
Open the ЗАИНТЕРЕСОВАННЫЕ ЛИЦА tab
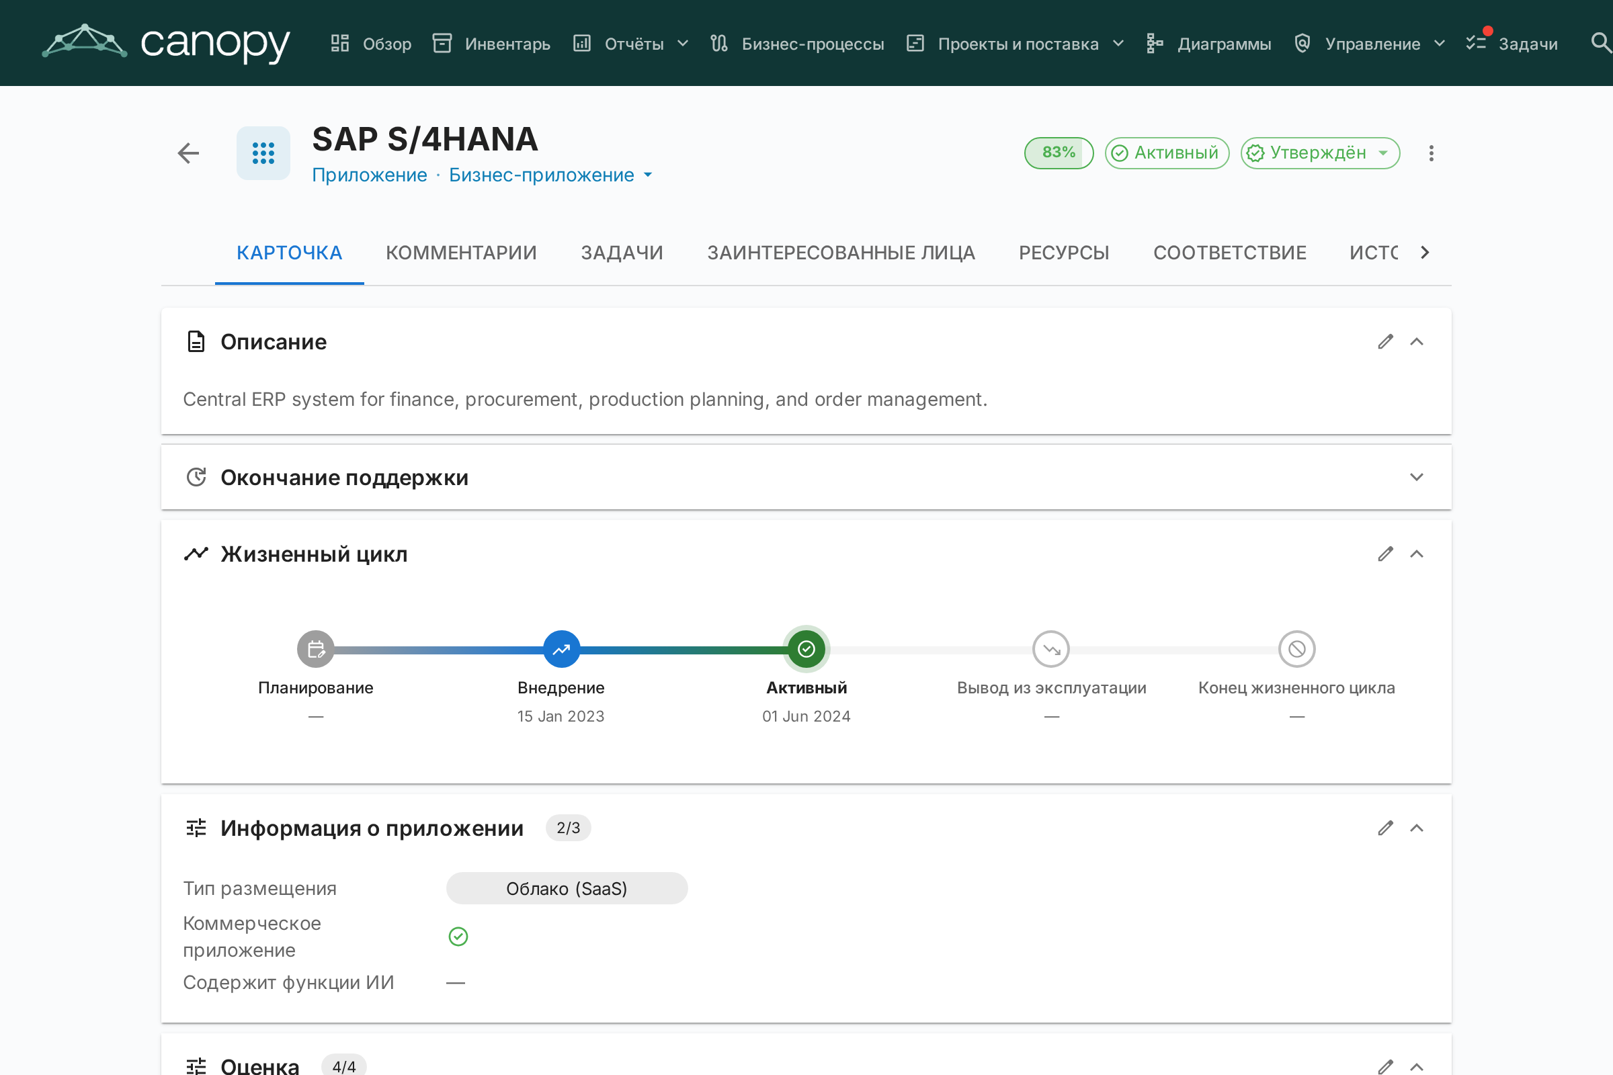click(x=841, y=253)
